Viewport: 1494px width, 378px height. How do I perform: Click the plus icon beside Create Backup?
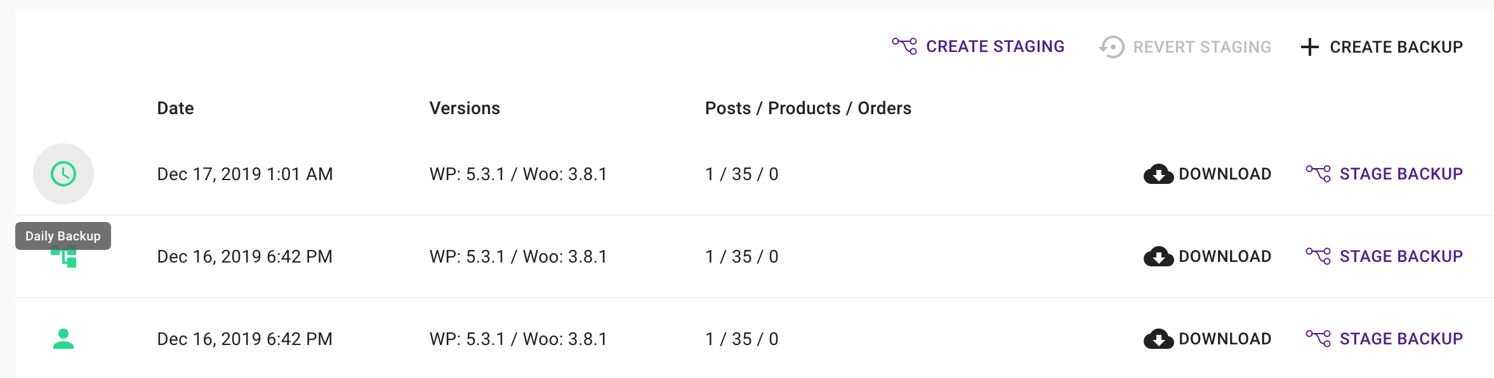[x=1310, y=47]
